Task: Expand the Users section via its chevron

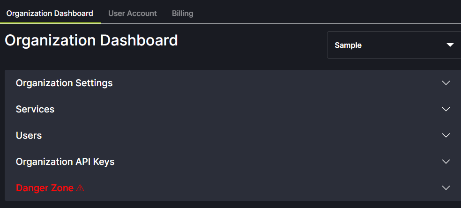Action: [446, 135]
